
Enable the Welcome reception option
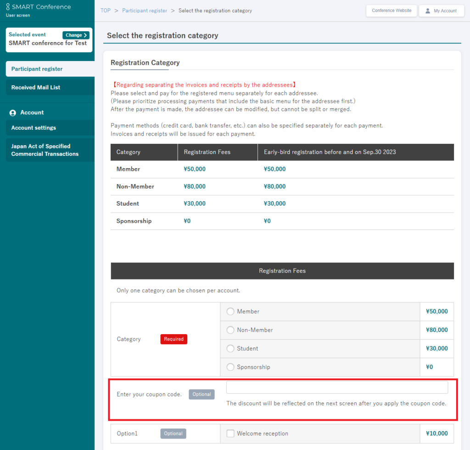(x=230, y=433)
